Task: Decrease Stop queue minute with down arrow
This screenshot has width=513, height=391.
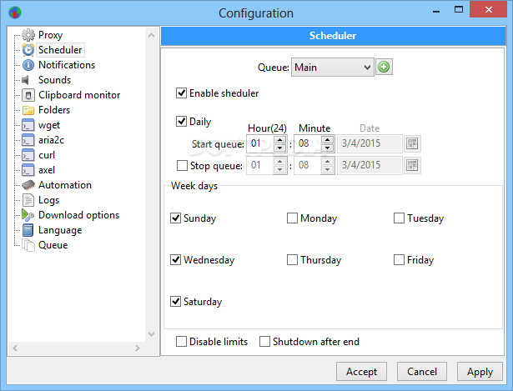Action: point(328,169)
